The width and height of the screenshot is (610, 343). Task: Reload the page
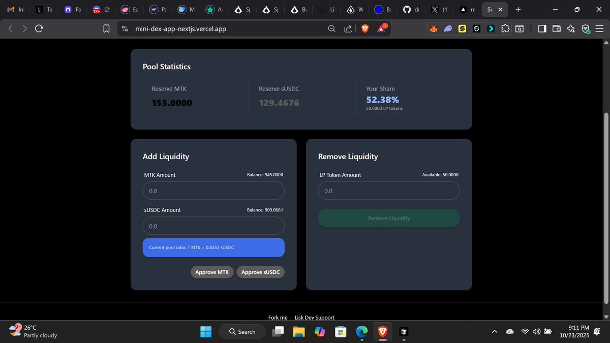point(39,29)
